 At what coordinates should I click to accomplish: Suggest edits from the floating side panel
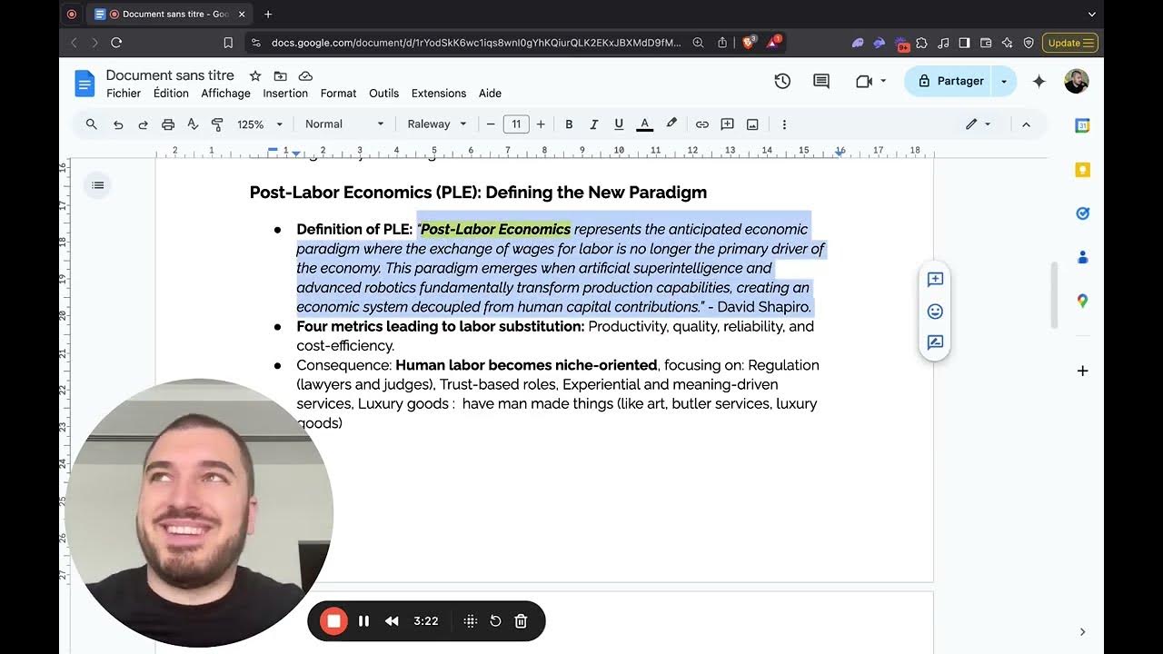pos(935,342)
